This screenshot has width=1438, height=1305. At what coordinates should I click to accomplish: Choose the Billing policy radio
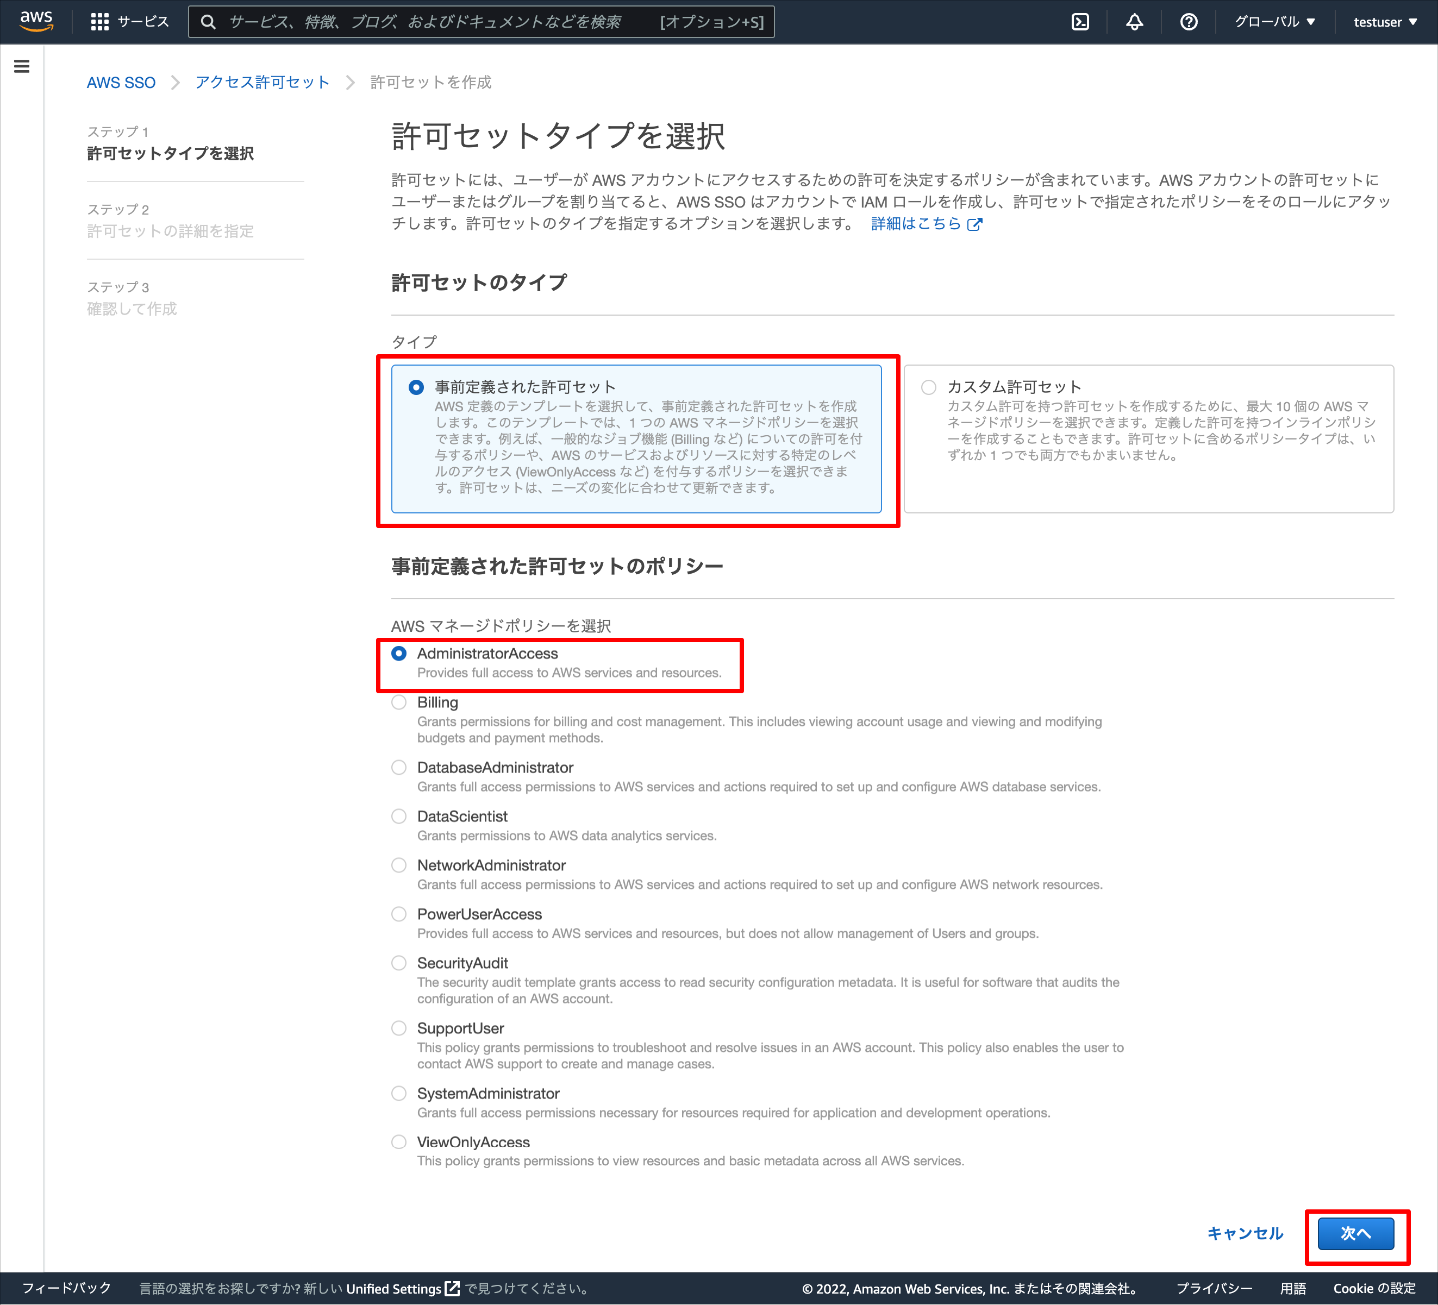pyautogui.click(x=399, y=702)
